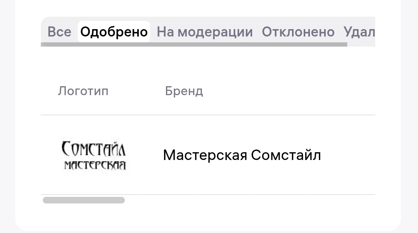The height and width of the screenshot is (233, 418).
Task: Click empty track right of tabs scrollbar thumb
Action: (361, 45)
